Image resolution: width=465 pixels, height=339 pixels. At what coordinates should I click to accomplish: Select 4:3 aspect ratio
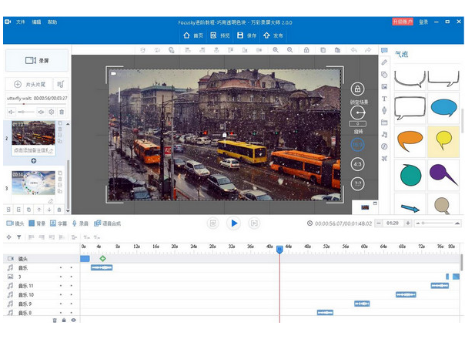(x=357, y=164)
